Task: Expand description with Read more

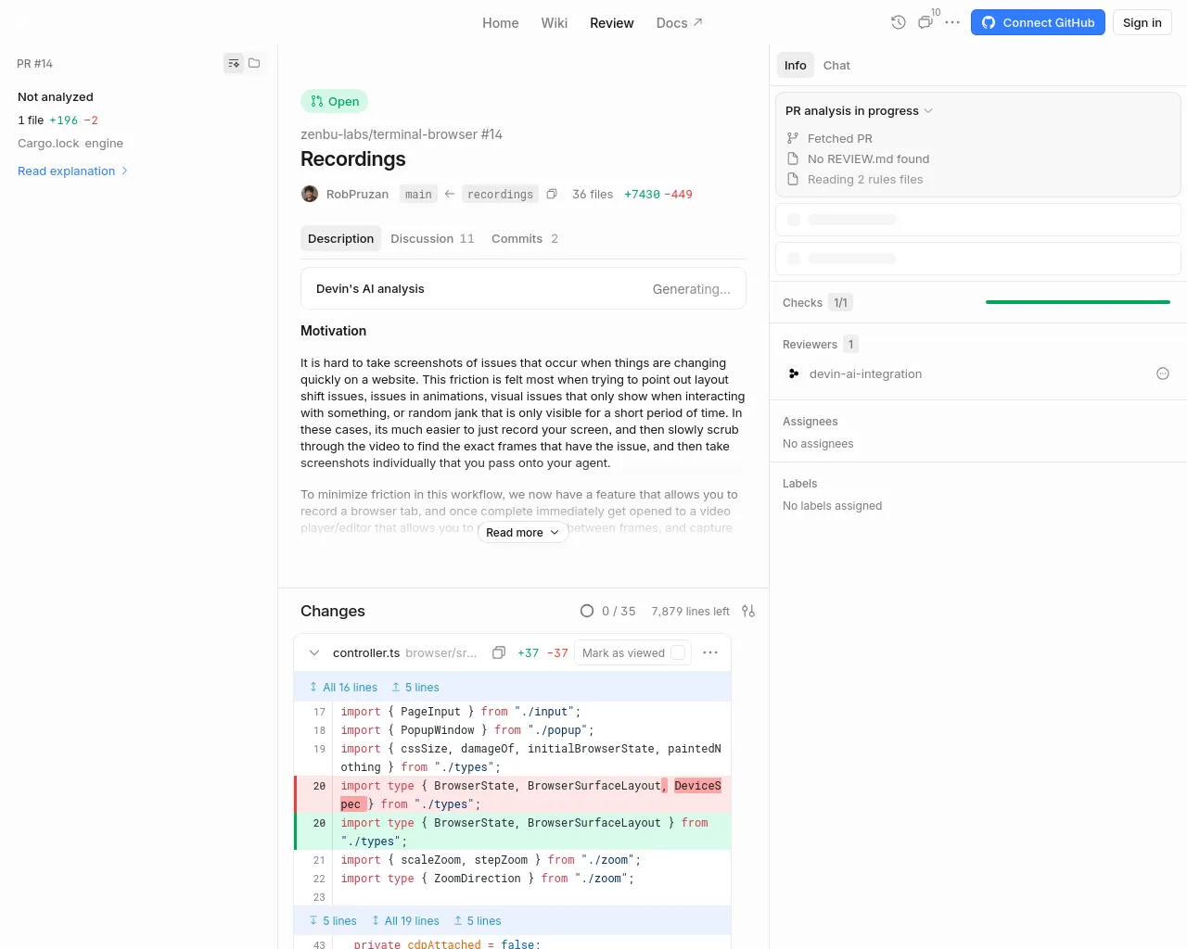Action: tap(523, 532)
